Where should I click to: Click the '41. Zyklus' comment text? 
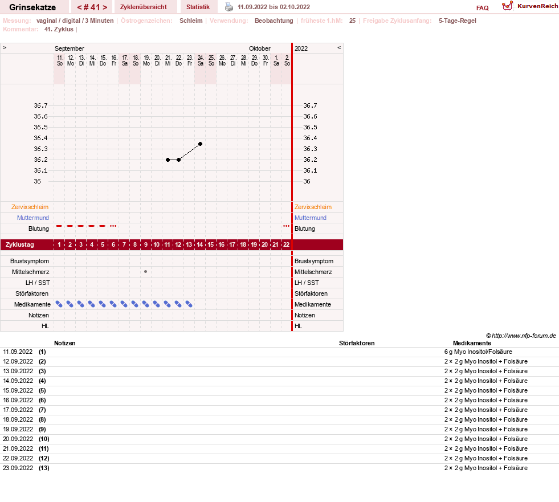(59, 29)
